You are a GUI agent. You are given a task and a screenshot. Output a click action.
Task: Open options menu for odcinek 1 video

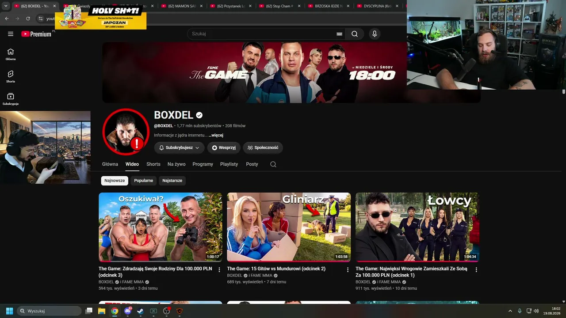click(476, 270)
